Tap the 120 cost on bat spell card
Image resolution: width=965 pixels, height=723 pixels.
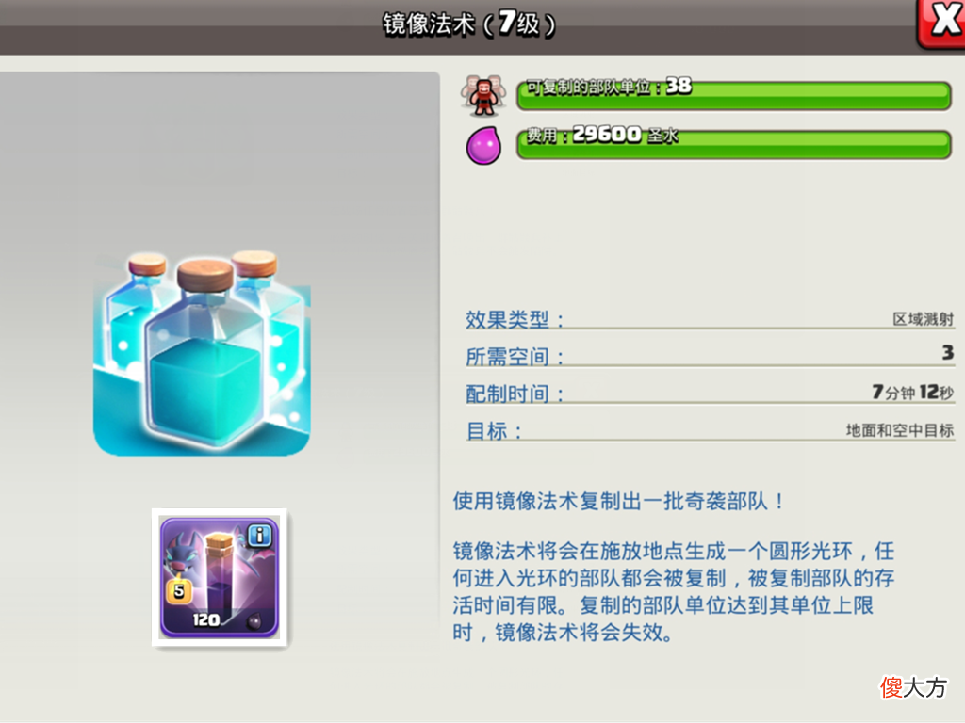205,619
